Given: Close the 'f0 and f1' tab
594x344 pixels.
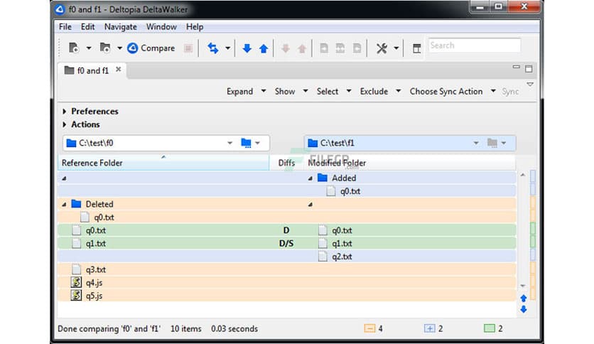Looking at the screenshot, I should [119, 70].
